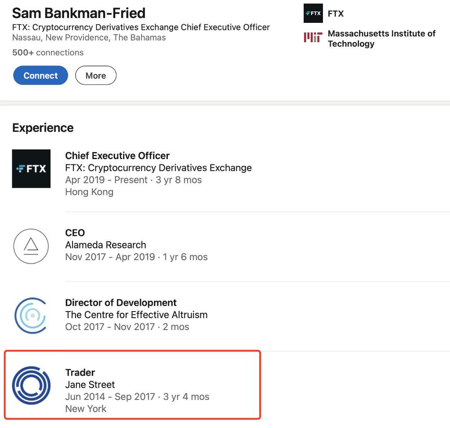The height and width of the screenshot is (428, 450).
Task: Click the FTX logo in Experience
Action: point(31,168)
